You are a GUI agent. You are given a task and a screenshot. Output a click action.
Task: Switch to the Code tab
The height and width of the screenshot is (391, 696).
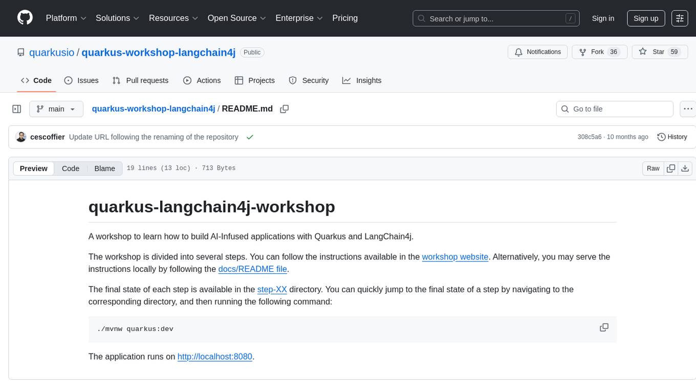36,80
